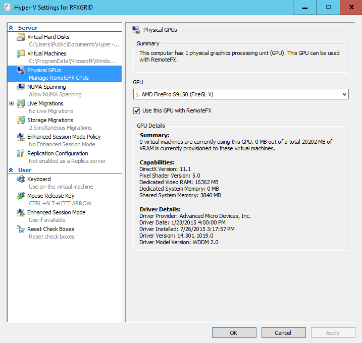Minimize the Hyper-V Settings window
Viewport: 362px width, 343px height.
(305, 8)
